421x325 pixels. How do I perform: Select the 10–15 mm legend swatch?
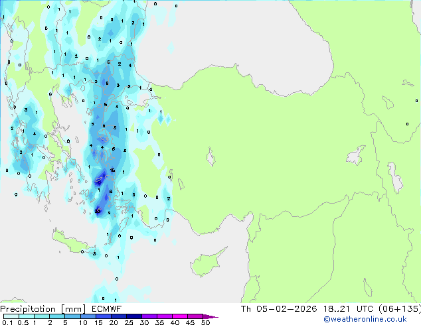coord(88,316)
